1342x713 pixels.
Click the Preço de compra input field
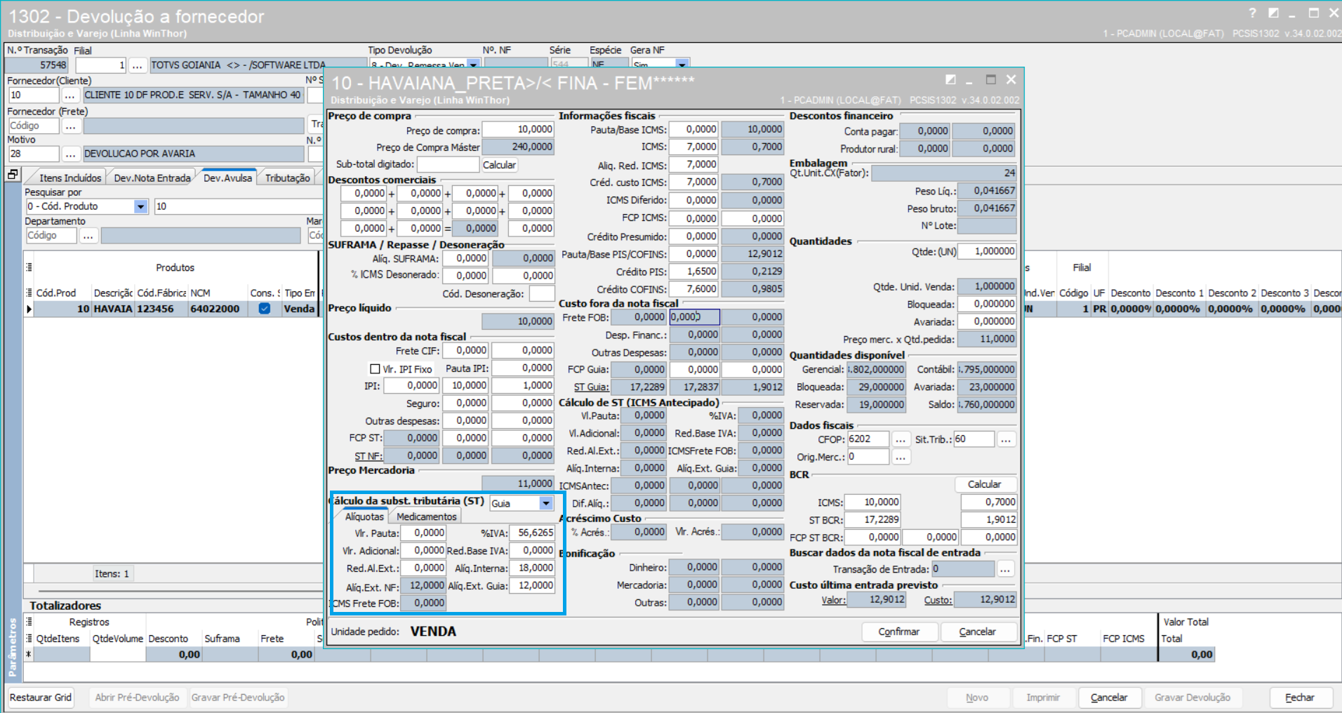point(518,129)
